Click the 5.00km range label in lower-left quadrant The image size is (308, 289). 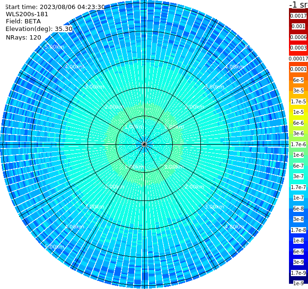[x=54, y=247]
